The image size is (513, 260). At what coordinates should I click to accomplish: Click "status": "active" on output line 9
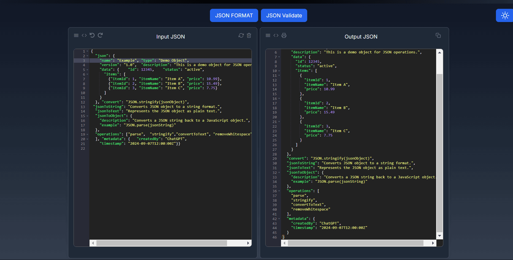tap(315, 66)
